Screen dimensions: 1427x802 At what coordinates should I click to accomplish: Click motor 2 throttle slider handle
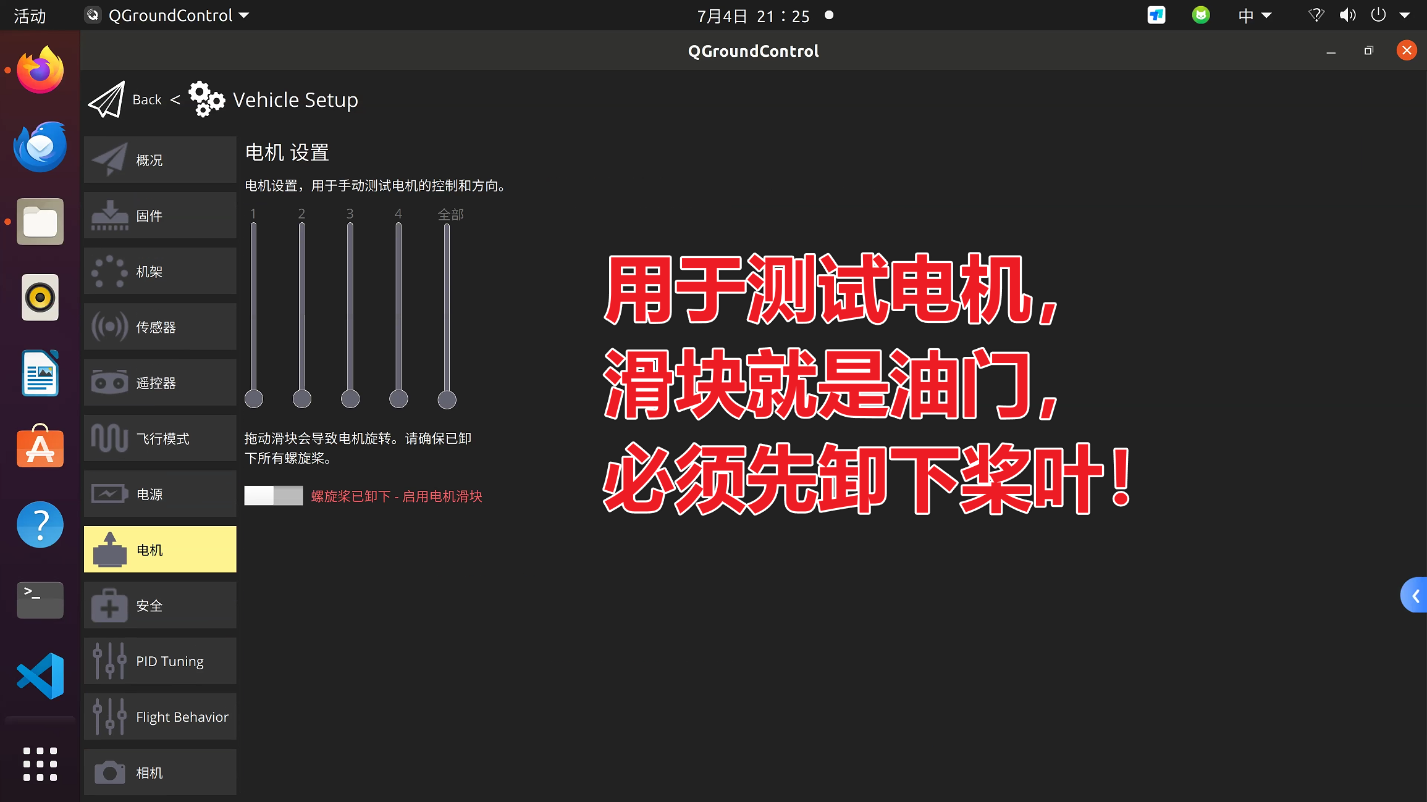point(301,399)
